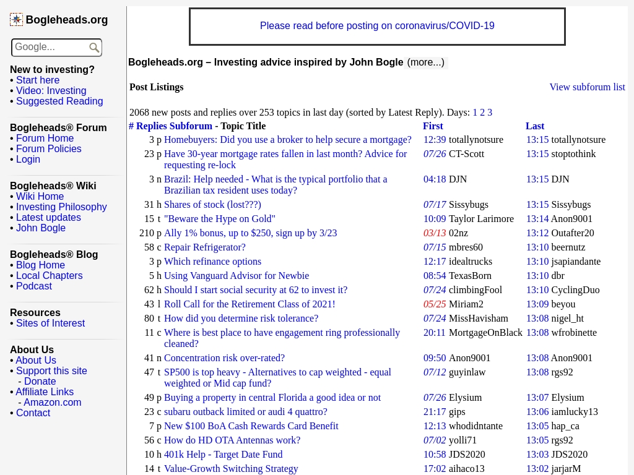Show posts for 2 days

(x=482, y=113)
